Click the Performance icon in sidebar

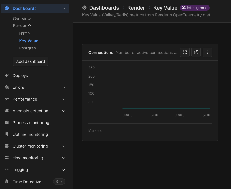7,99
